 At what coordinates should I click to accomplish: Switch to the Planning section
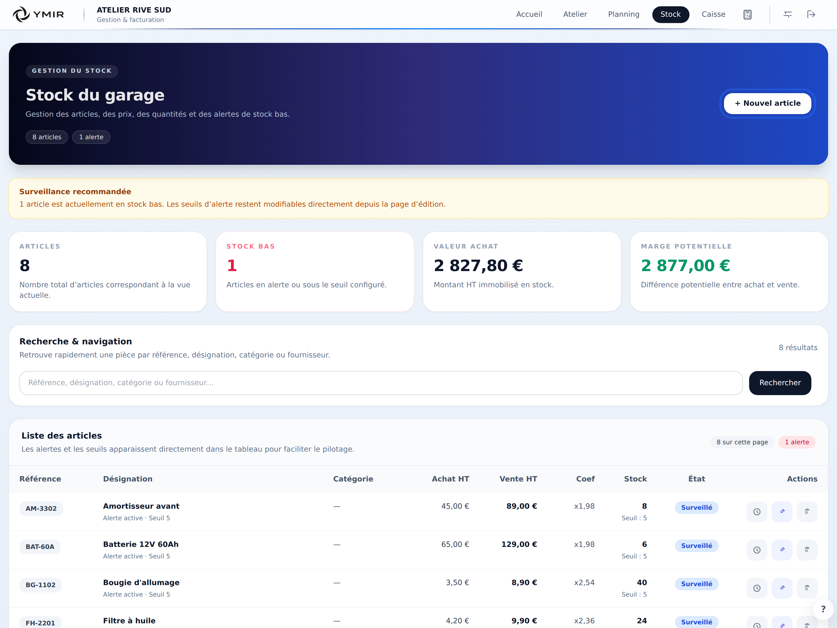coord(624,14)
